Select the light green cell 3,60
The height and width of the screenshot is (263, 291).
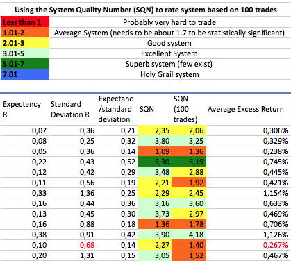[189, 203]
